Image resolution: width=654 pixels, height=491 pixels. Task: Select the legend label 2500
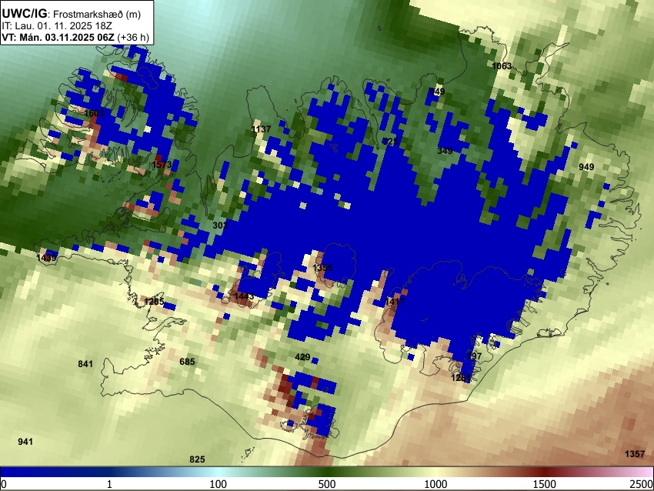[642, 484]
